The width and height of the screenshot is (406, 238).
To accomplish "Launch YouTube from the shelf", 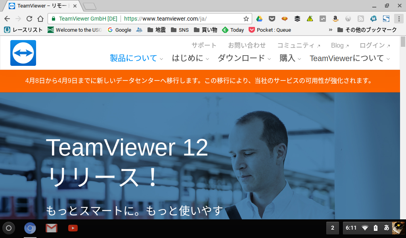I will coord(73,228).
